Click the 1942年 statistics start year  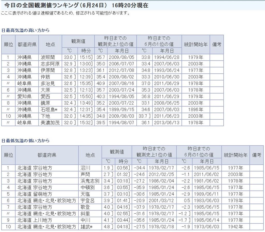(235, 227)
